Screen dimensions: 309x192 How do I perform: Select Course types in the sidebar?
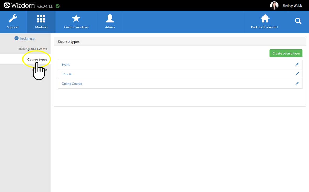coord(37,59)
